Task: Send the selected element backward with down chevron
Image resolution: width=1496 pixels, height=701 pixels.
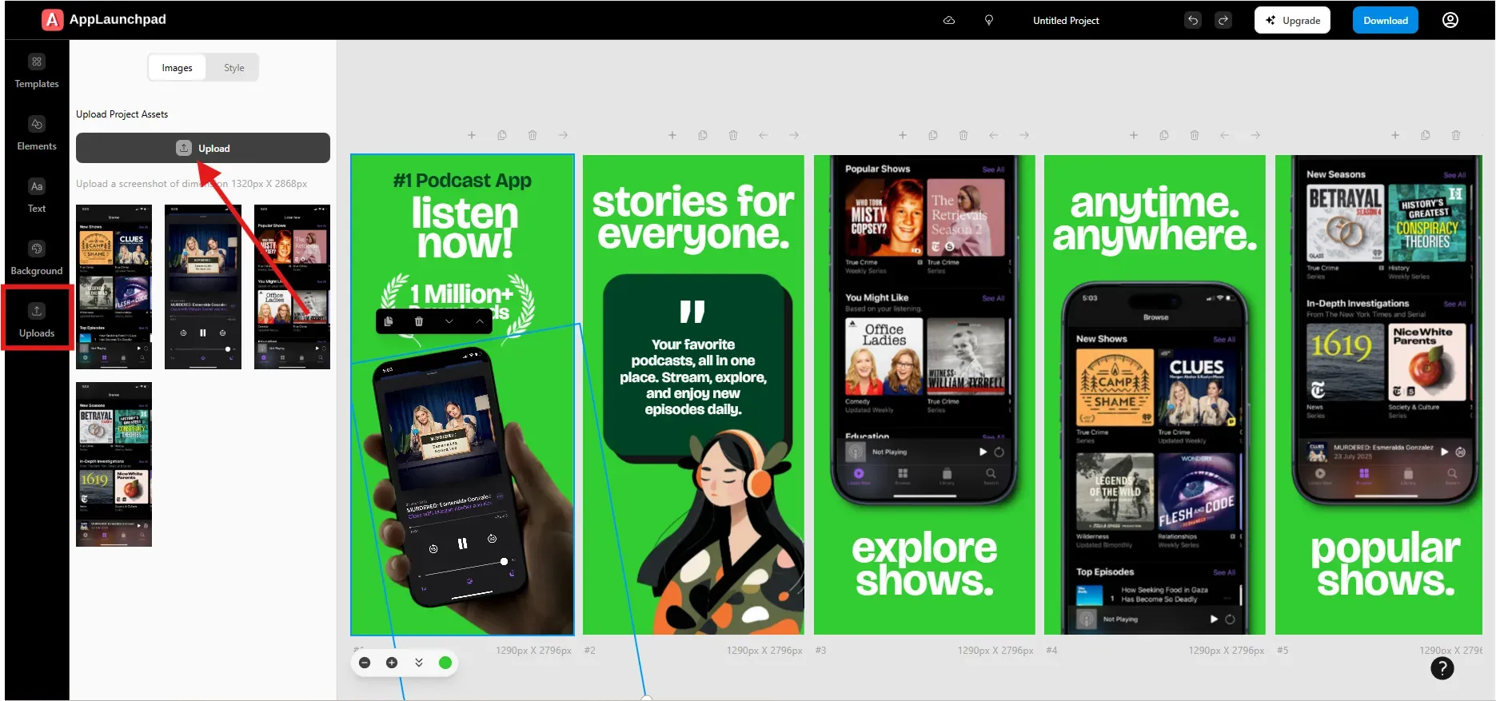Action: pyautogui.click(x=449, y=321)
